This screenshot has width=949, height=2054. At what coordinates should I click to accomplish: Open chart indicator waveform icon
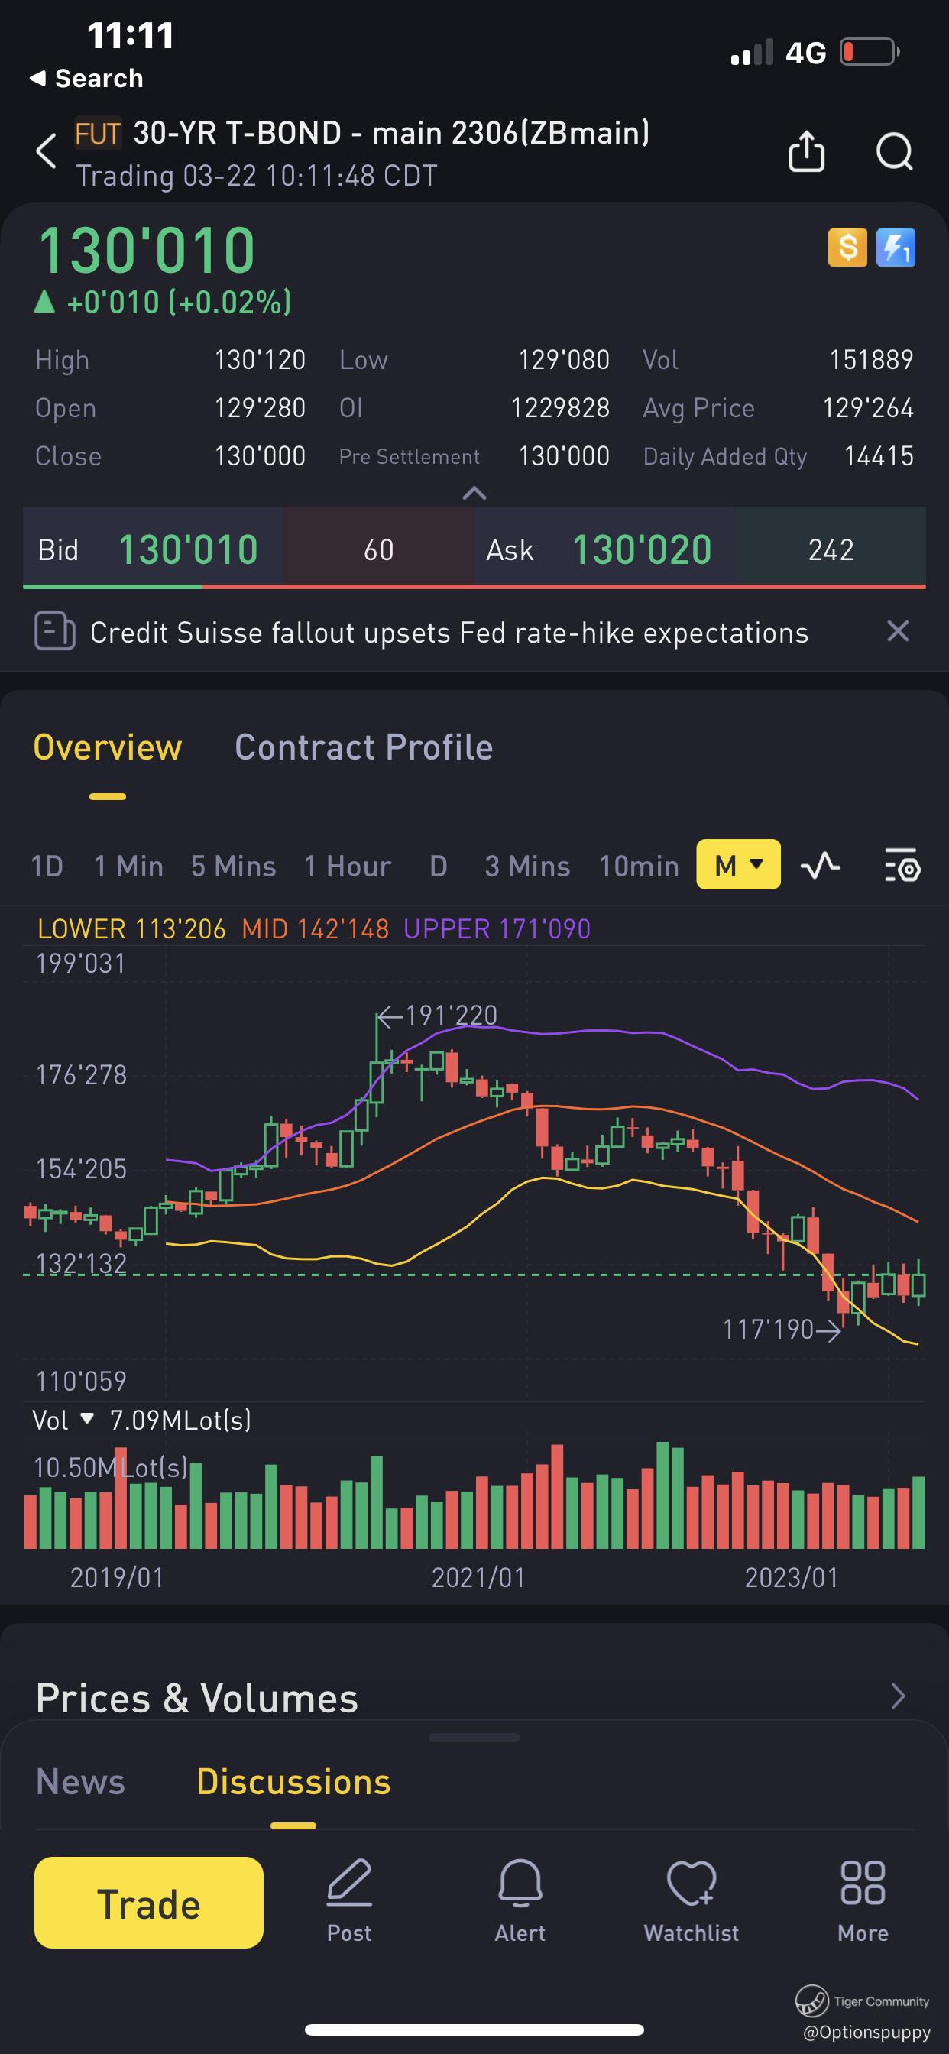[821, 865]
